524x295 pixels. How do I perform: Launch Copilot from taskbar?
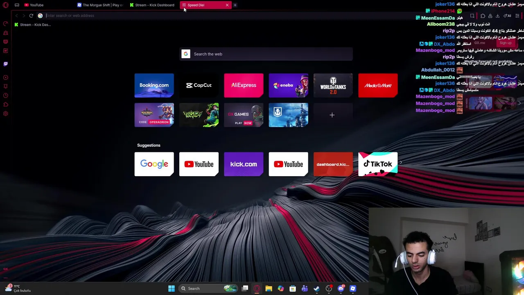click(280, 288)
